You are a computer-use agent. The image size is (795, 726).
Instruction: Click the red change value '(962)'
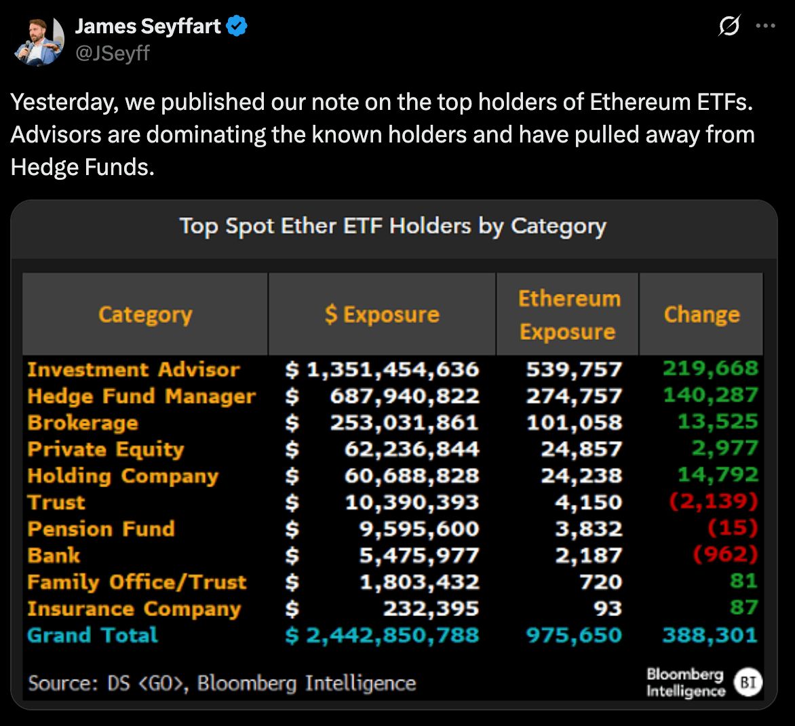[x=726, y=554]
